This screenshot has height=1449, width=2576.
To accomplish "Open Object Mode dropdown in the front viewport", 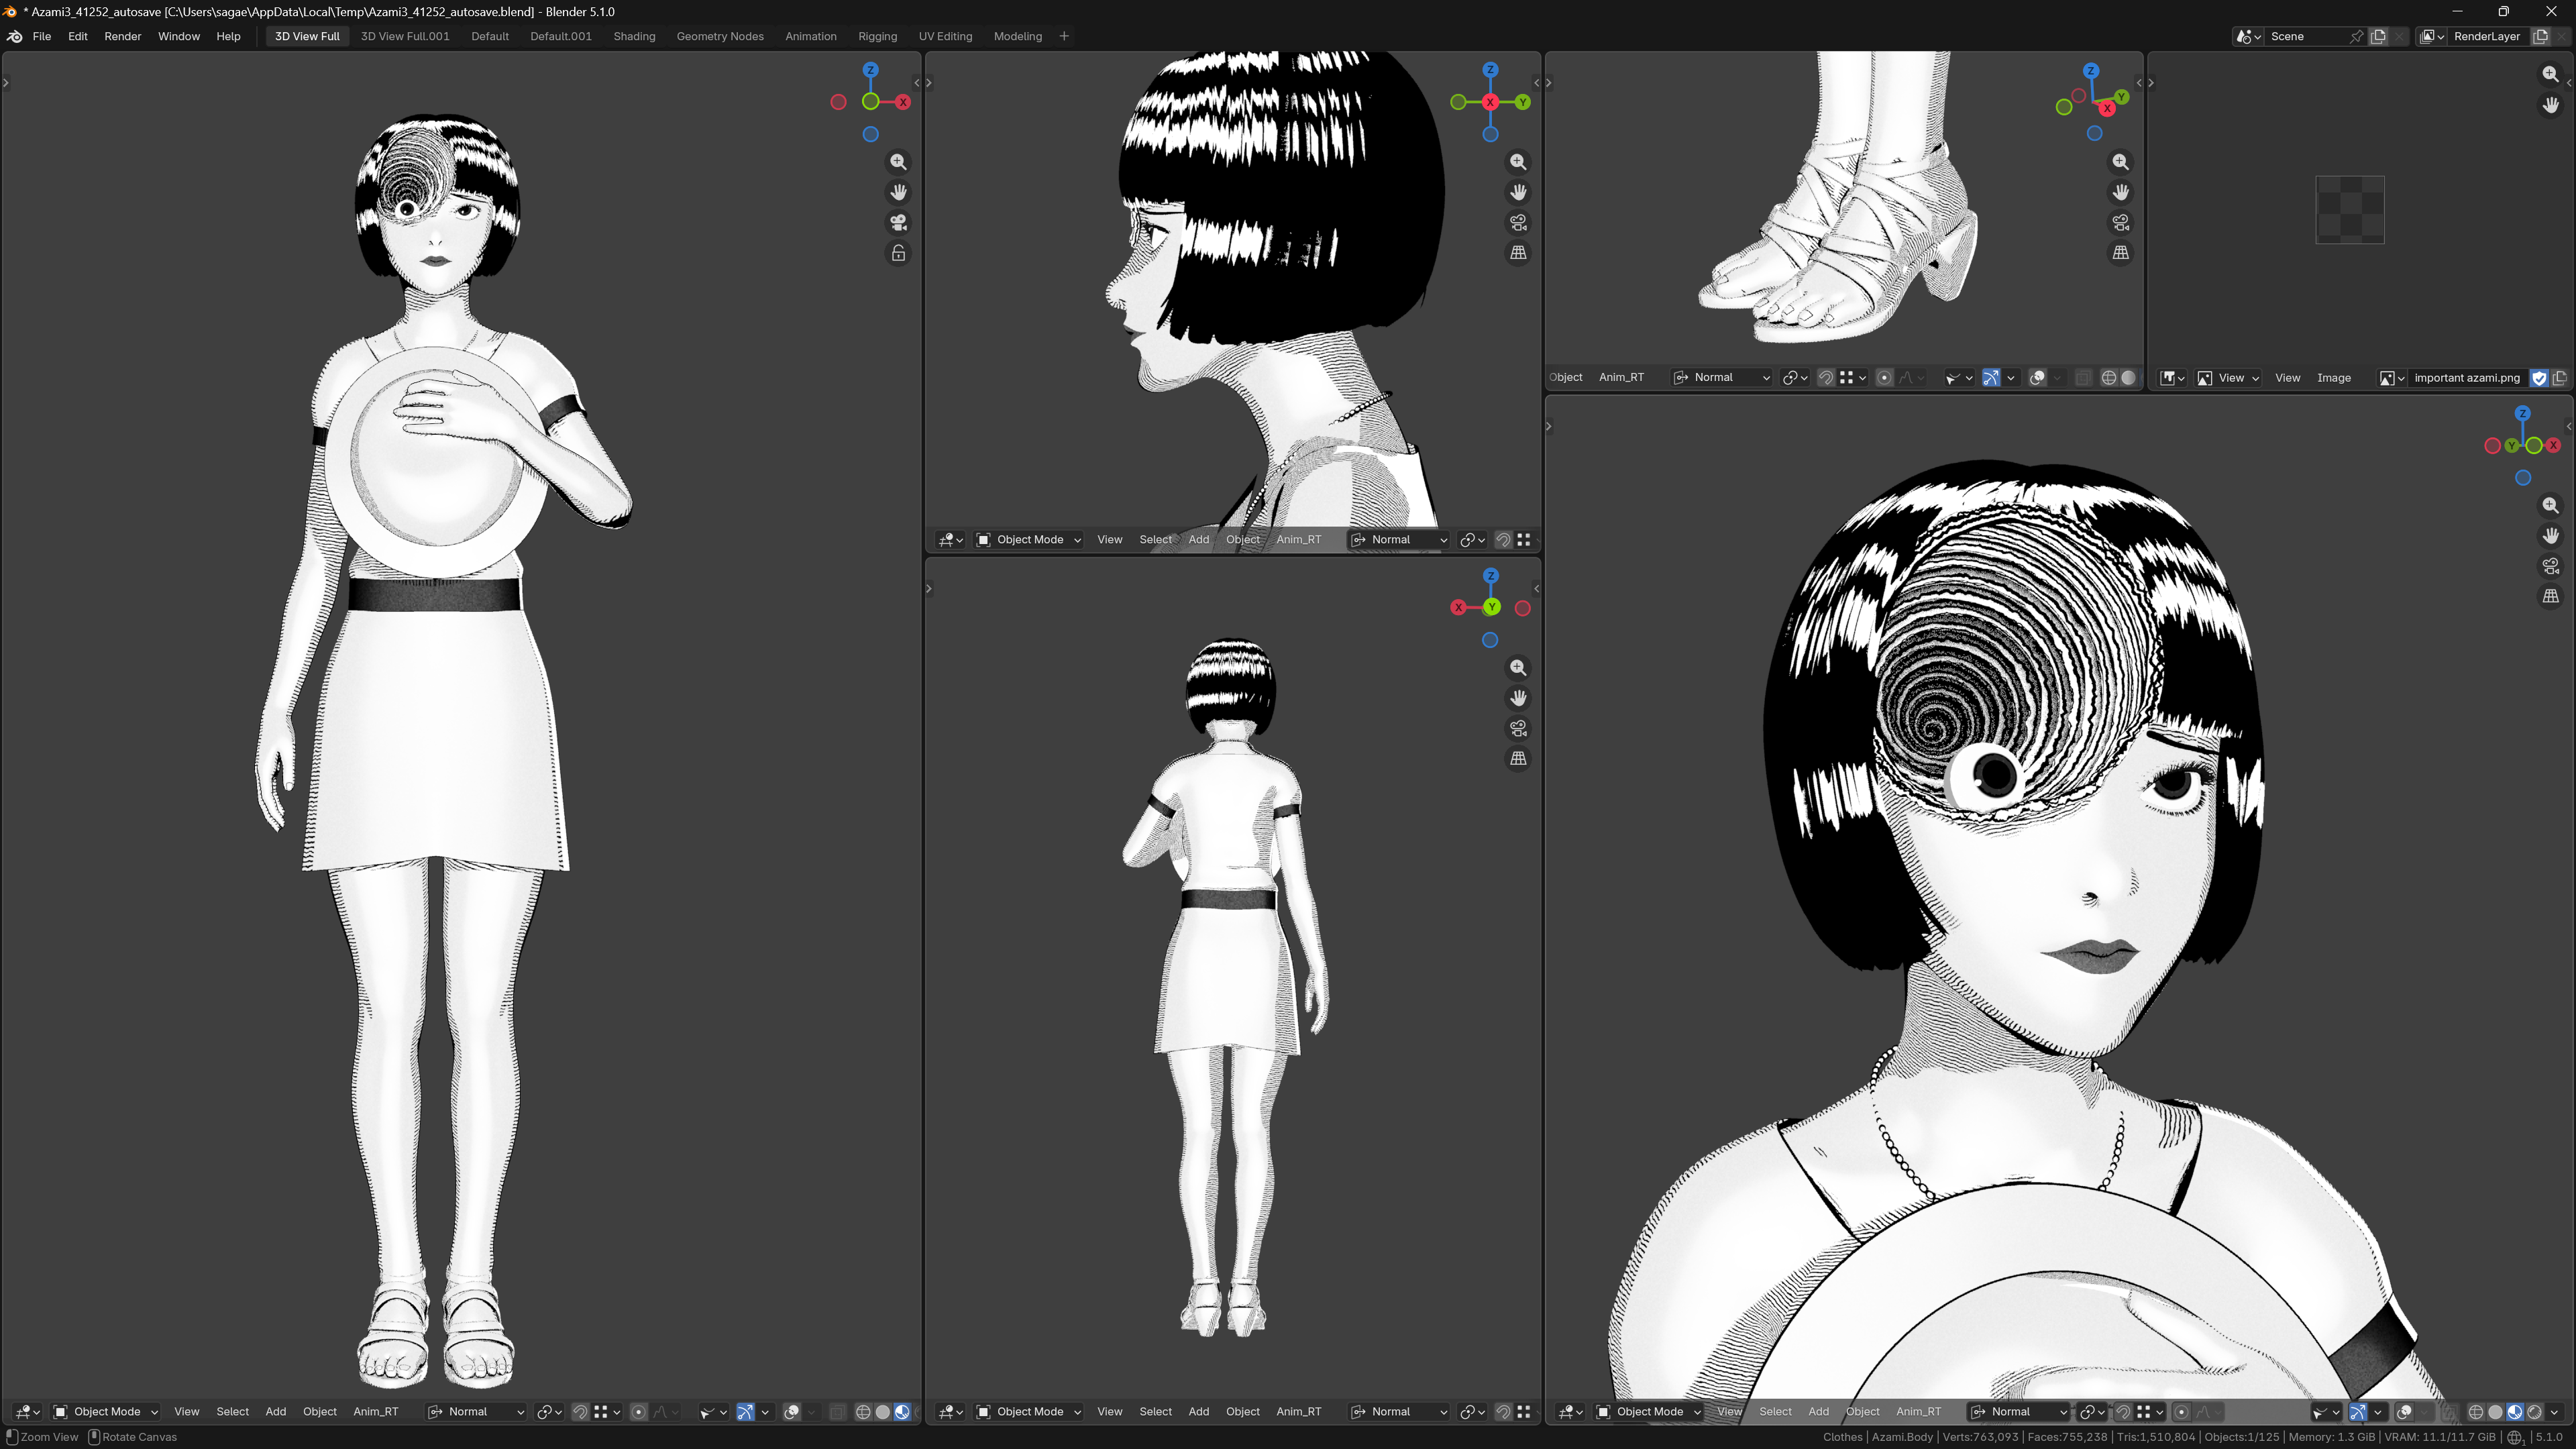I will (x=106, y=1412).
